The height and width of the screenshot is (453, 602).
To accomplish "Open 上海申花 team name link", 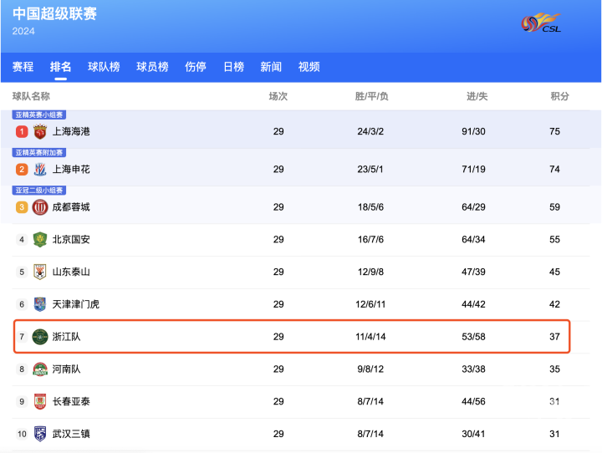I will [71, 170].
